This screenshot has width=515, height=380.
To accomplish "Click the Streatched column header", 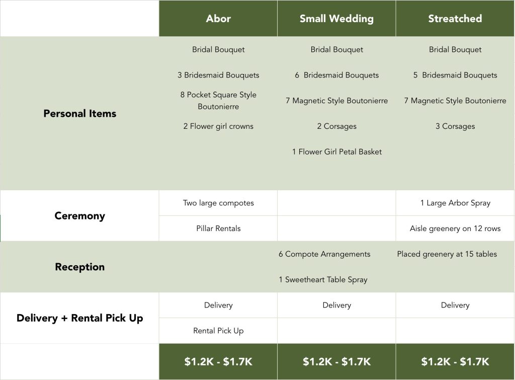I will coord(455,19).
